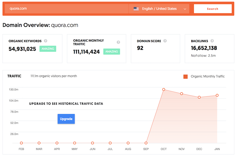Click the 130.0m y-axis label

pyautogui.click(x=14, y=90)
